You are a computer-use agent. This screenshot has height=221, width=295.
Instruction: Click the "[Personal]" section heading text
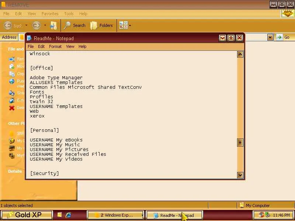[44, 130]
